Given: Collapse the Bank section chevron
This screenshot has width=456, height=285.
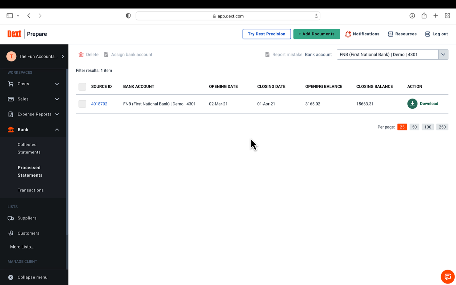Looking at the screenshot, I should click(x=57, y=129).
